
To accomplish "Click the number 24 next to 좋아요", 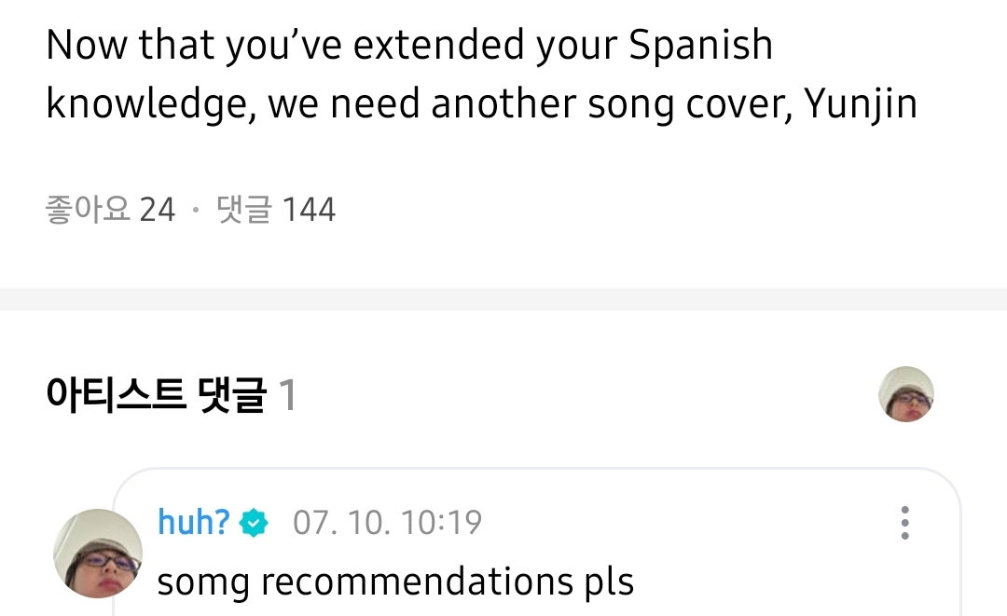I will 158,210.
